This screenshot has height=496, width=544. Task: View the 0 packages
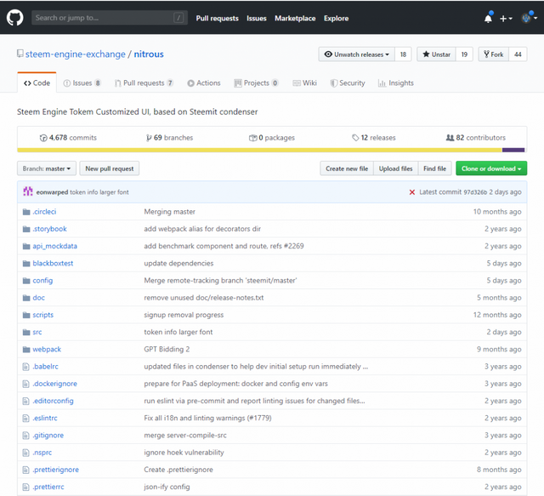click(272, 138)
